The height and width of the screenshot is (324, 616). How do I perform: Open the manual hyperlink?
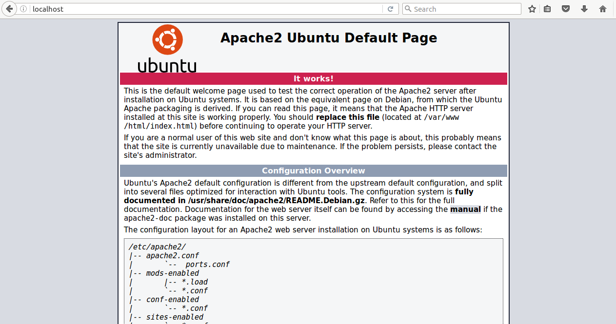pyautogui.click(x=465, y=210)
